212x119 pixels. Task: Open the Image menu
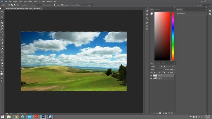[x=15, y=1]
